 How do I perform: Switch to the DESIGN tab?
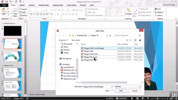32,5
